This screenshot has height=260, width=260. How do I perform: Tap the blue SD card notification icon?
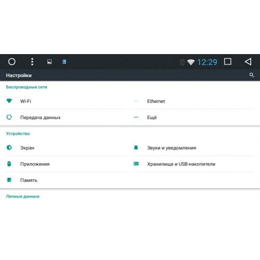(64, 62)
